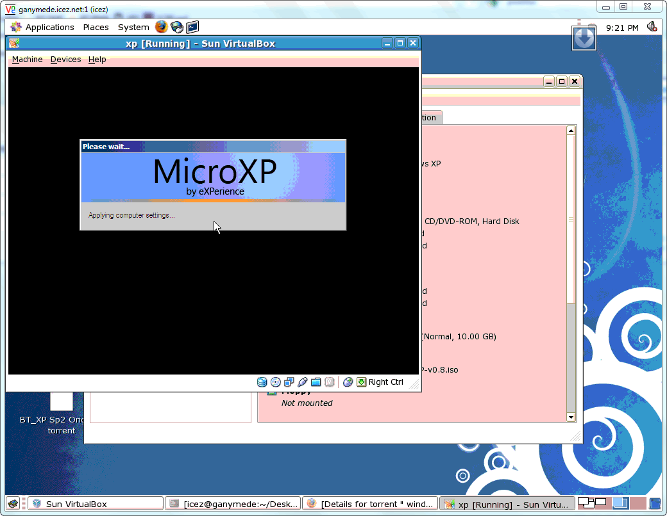The width and height of the screenshot is (667, 516).
Task: Launch Firefox from the top panel
Action: click(161, 27)
